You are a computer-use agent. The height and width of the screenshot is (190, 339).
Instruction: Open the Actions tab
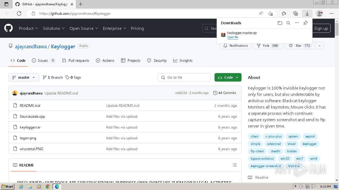click(105, 60)
